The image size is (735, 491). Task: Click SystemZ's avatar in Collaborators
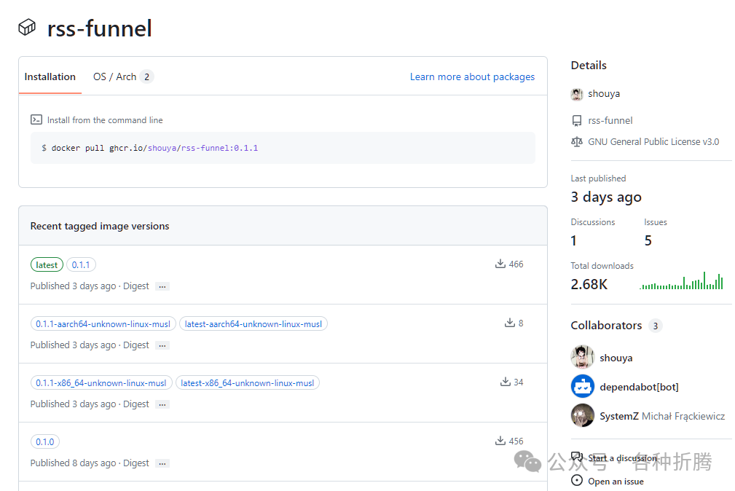click(x=583, y=415)
